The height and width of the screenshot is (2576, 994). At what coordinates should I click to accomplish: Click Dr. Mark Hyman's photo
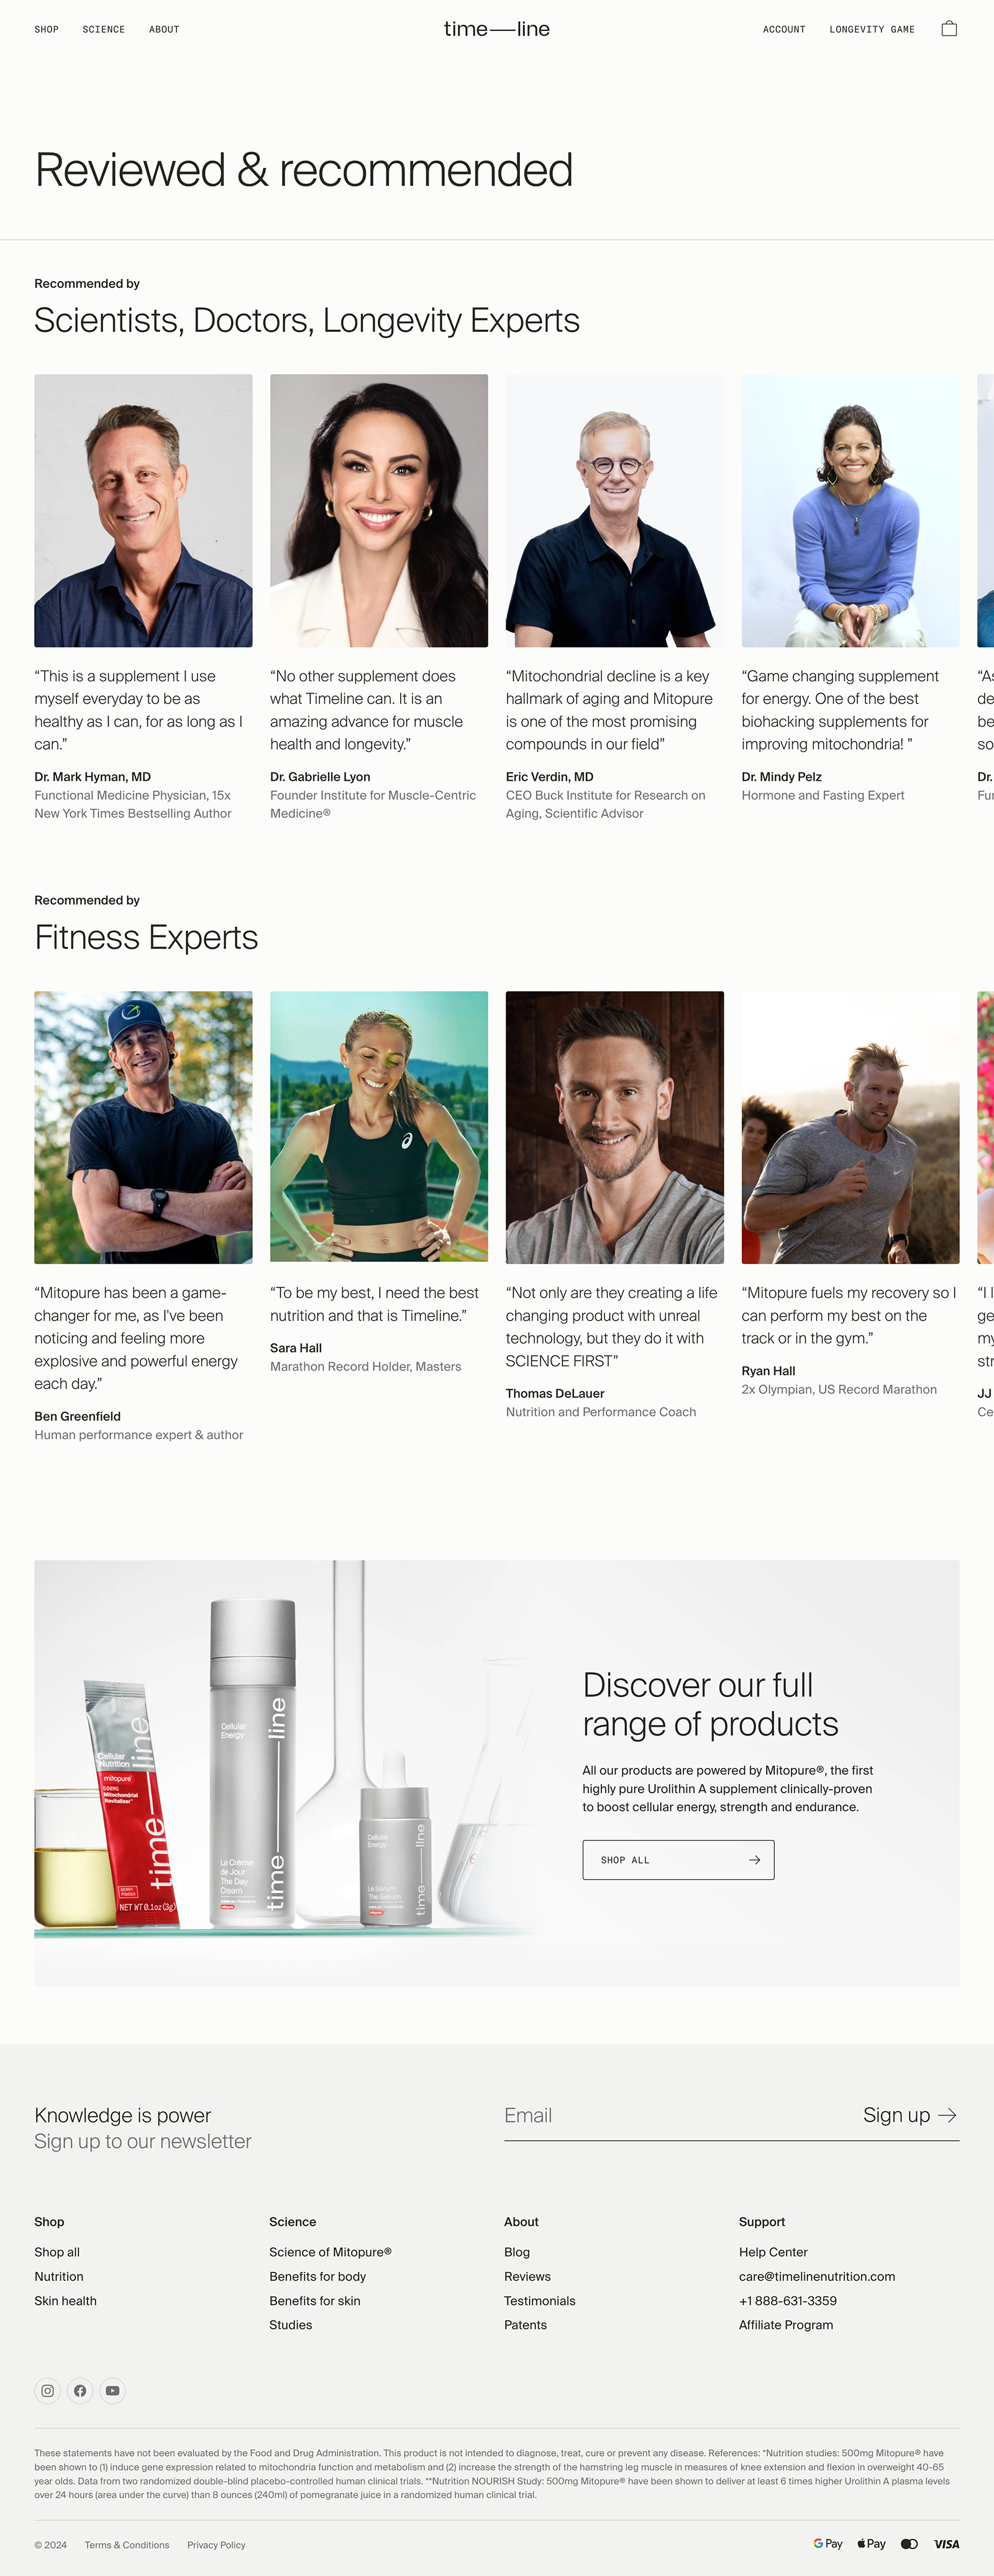click(x=143, y=510)
